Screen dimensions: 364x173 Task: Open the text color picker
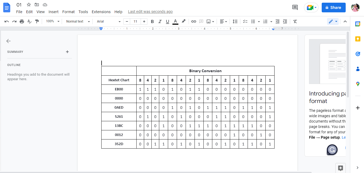point(175,21)
